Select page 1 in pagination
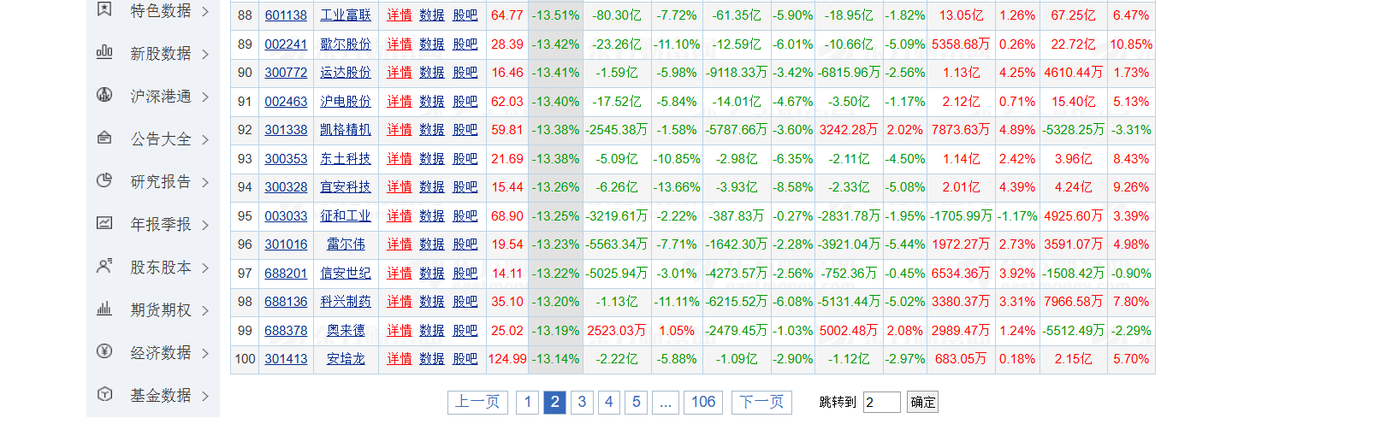This screenshot has height=424, width=1386. point(528,402)
